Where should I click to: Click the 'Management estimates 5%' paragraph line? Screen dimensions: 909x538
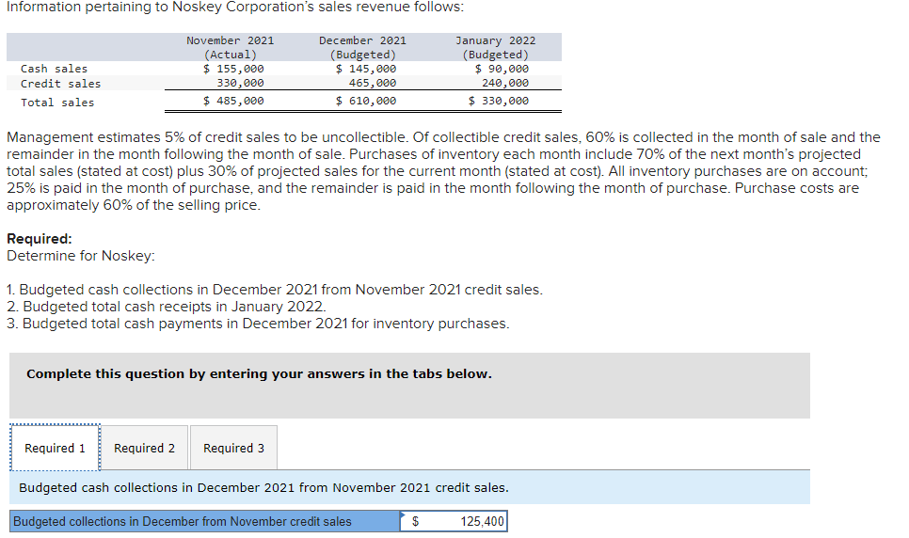pyautogui.click(x=443, y=137)
